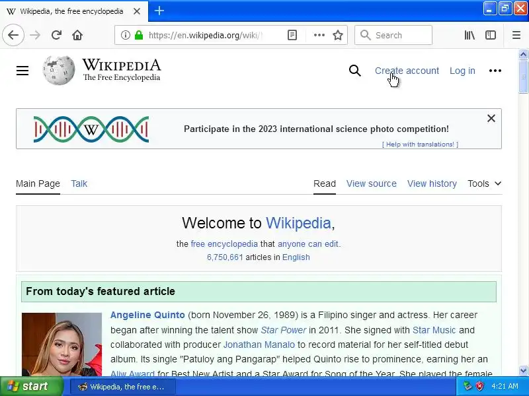Open the Wikipedia link in welcome heading
529x396 pixels.
(x=298, y=223)
